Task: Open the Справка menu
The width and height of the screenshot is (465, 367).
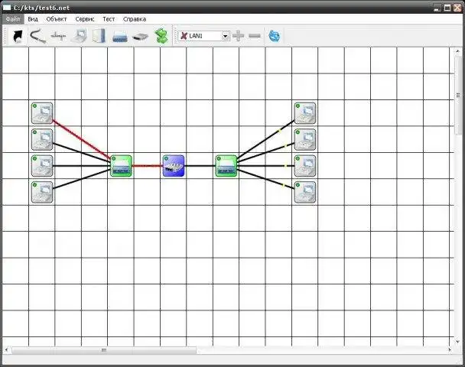Action: pos(135,19)
